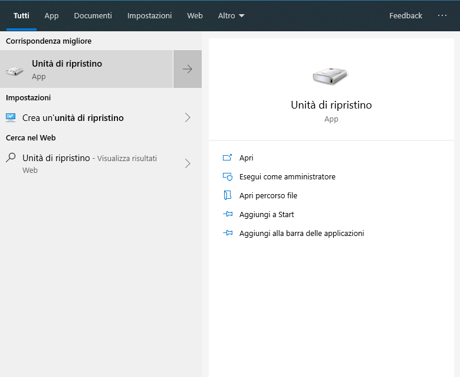Click the pin icon beside Aggiungi a Start

(x=228, y=214)
